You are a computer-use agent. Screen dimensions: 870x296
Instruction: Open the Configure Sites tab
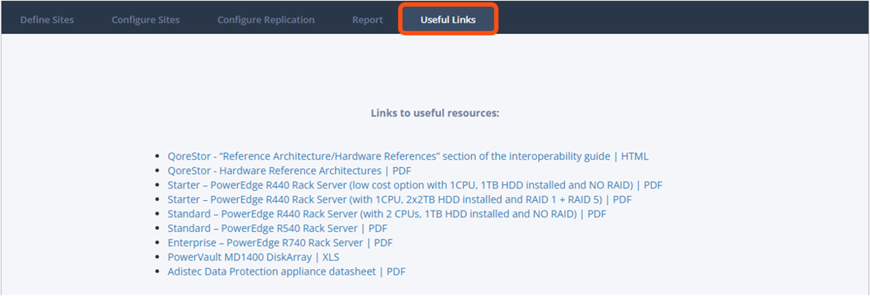pos(145,20)
